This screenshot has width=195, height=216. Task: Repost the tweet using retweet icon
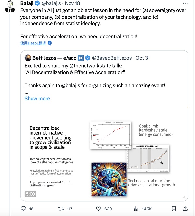[60, 209]
